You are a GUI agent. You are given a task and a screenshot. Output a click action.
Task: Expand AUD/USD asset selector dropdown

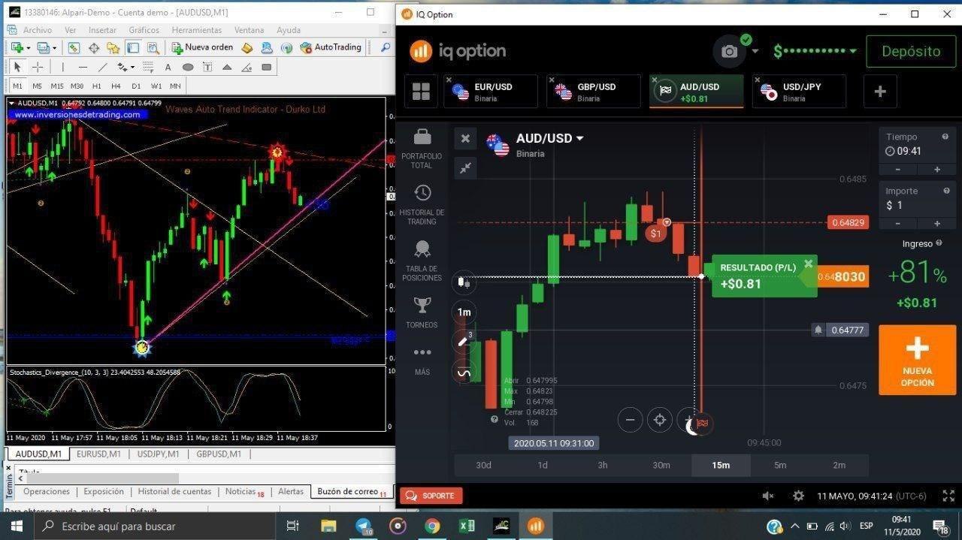point(579,138)
